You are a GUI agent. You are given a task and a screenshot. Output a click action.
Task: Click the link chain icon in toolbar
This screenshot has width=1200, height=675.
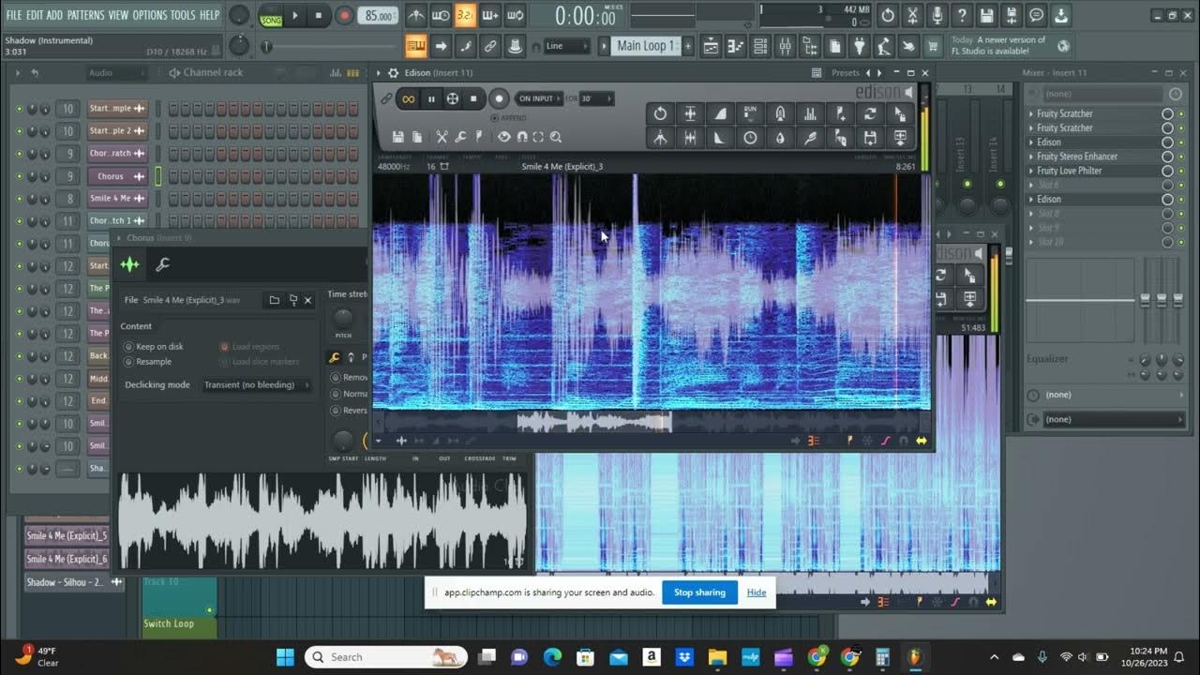pos(489,46)
